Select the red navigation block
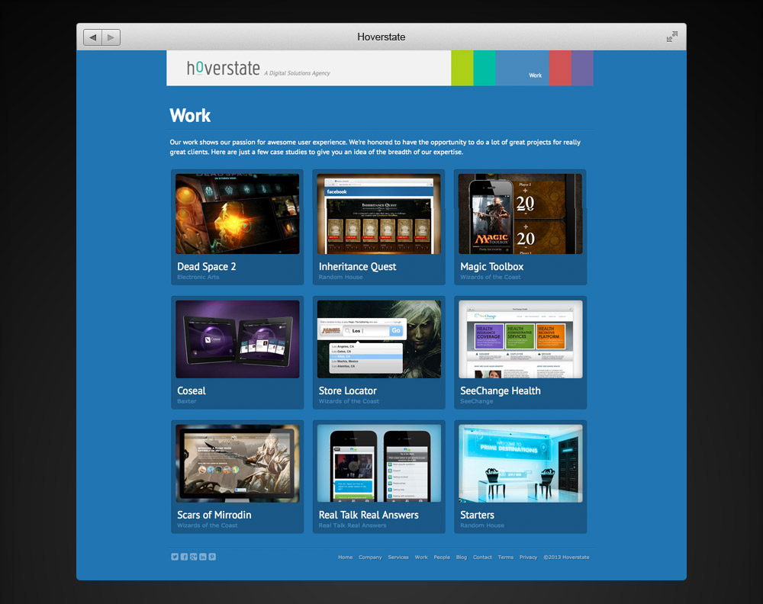763x604 pixels. tap(560, 68)
